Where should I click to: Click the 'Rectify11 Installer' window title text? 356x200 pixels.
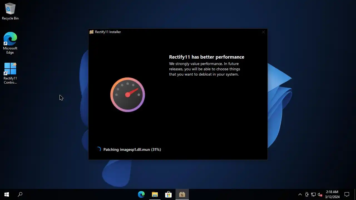pyautogui.click(x=108, y=32)
